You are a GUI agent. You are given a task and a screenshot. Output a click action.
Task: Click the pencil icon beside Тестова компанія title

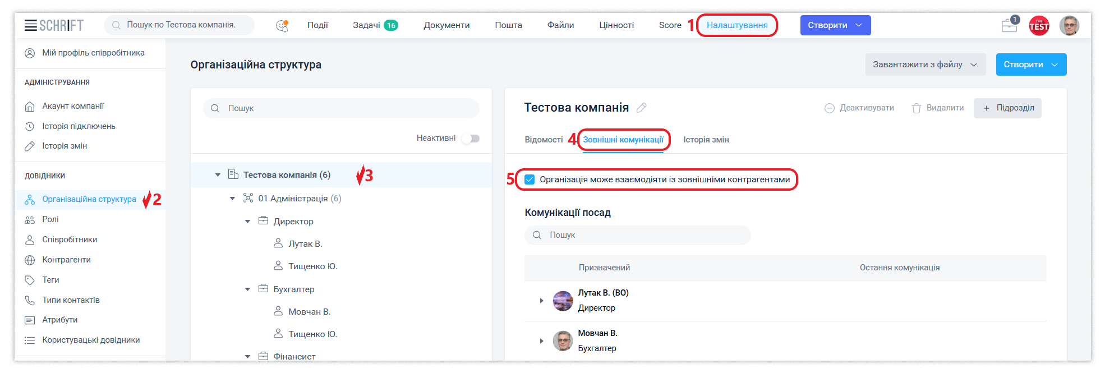coord(642,108)
